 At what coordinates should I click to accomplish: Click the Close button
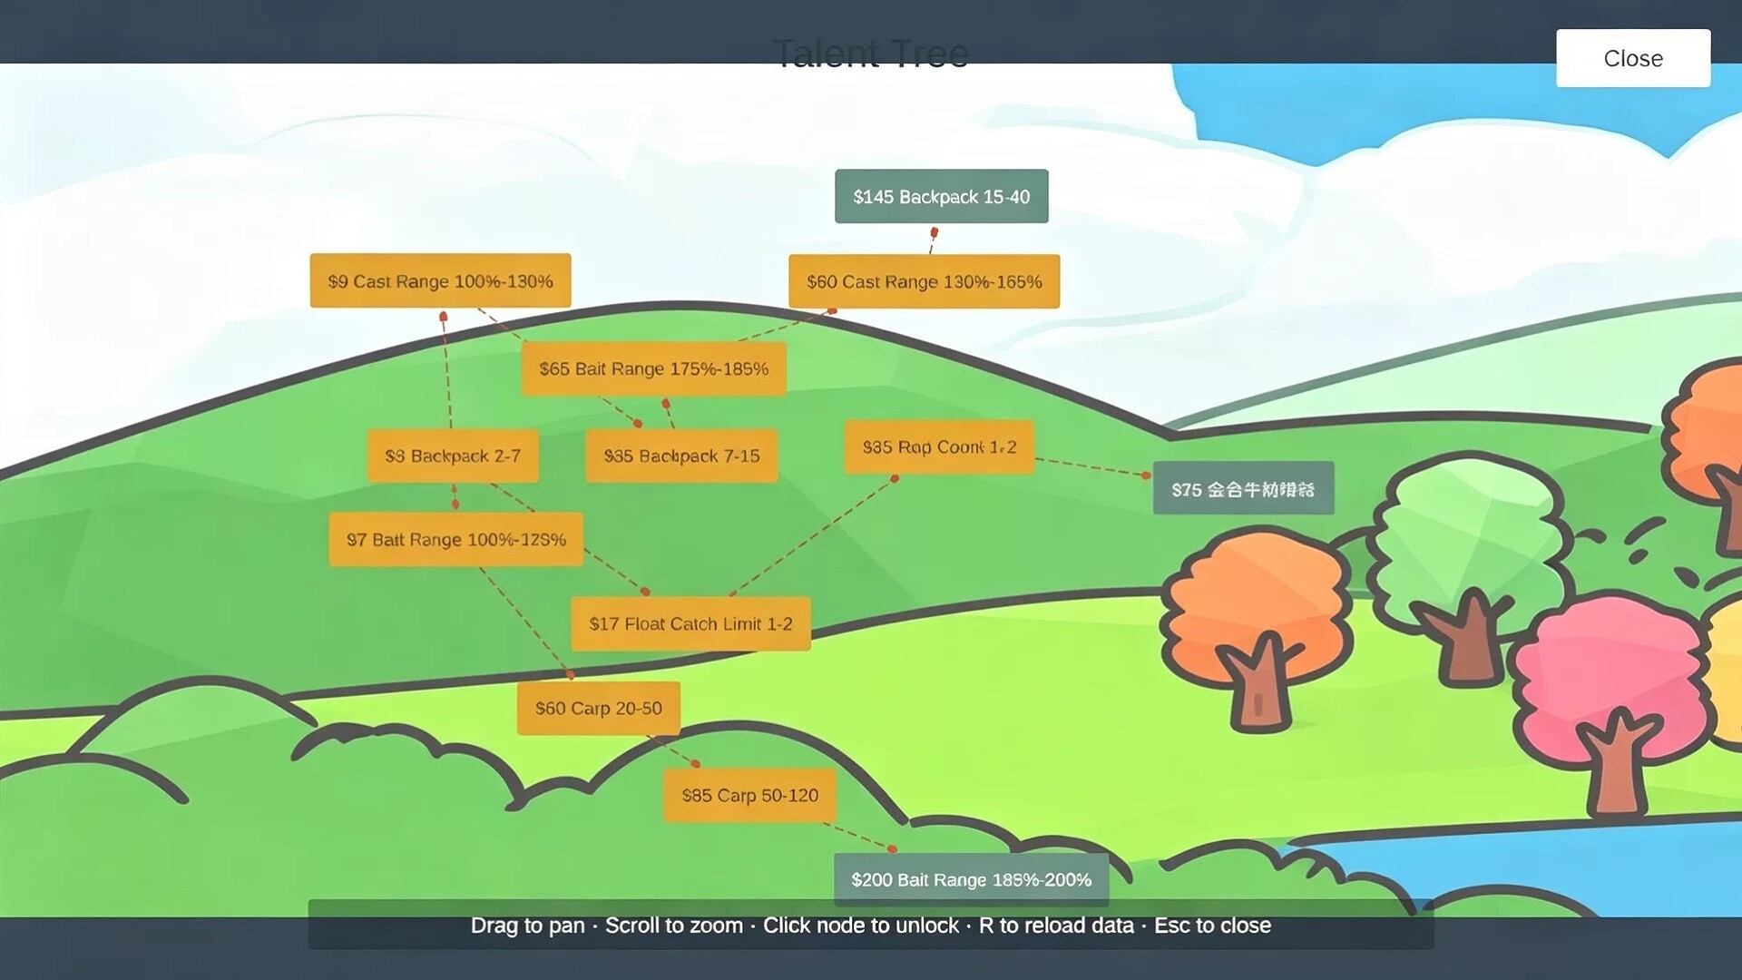(x=1633, y=58)
